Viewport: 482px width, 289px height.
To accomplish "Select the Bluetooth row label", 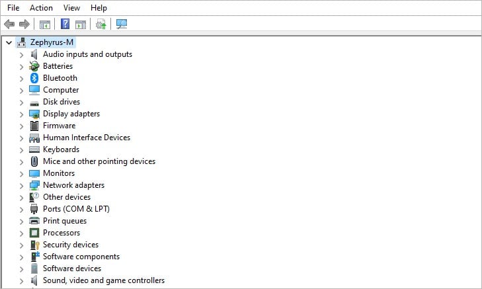I will coord(60,78).
